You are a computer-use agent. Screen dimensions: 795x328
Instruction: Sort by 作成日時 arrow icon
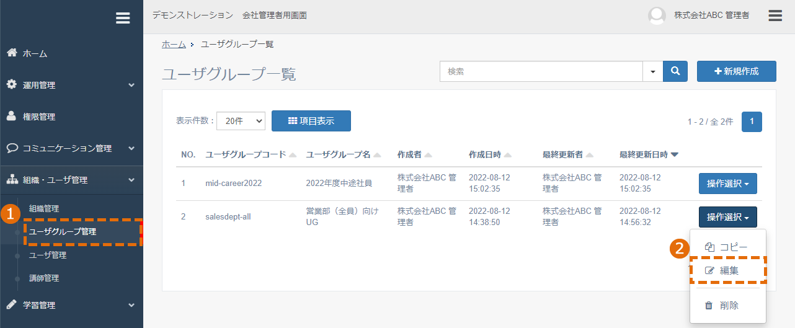point(508,155)
